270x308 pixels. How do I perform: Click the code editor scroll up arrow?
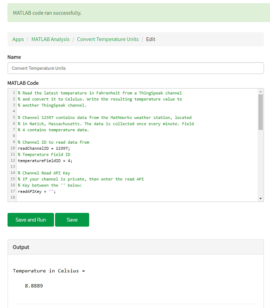coord(261,91)
